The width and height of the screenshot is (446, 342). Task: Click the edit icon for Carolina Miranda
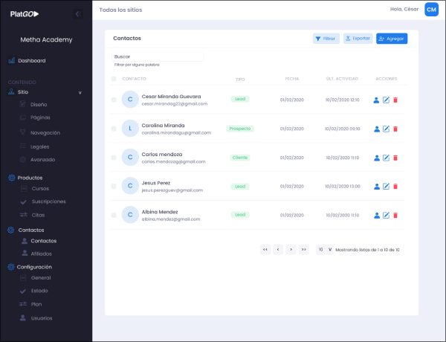386,129
